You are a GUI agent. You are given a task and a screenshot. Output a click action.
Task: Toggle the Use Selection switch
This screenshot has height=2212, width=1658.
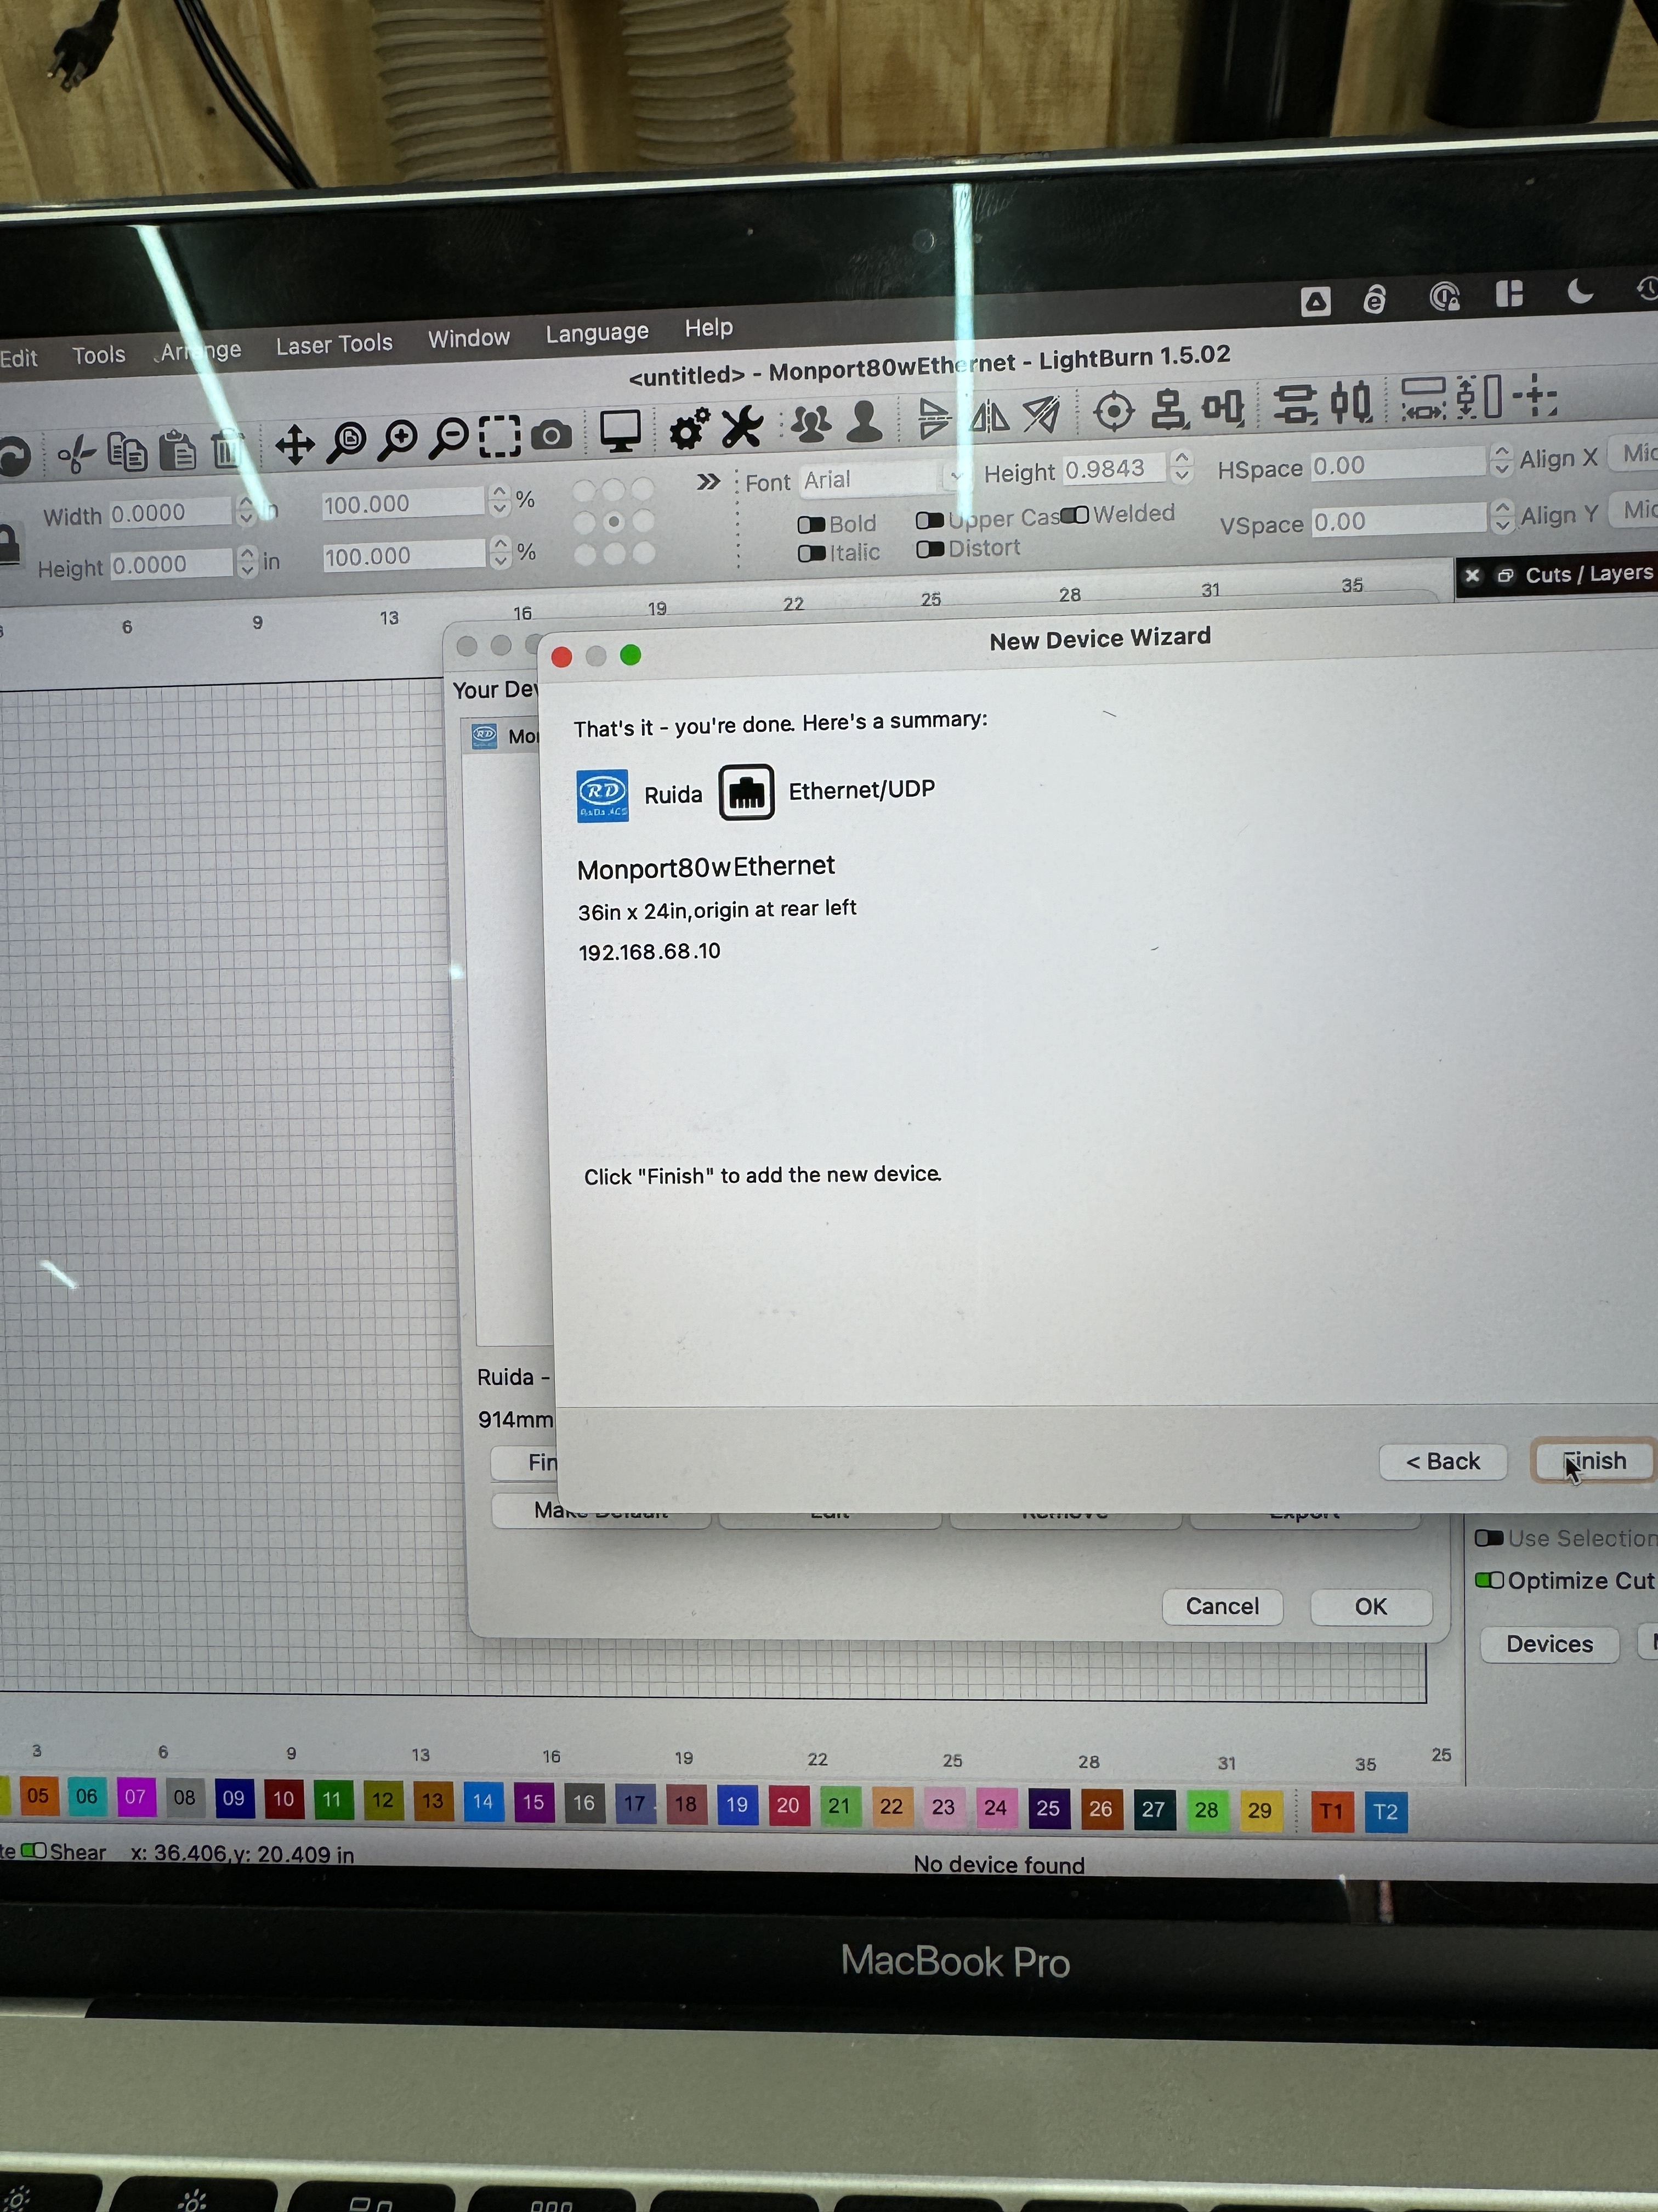[x=1489, y=1538]
